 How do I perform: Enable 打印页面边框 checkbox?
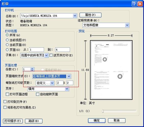pyautogui.click(x=7, y=94)
